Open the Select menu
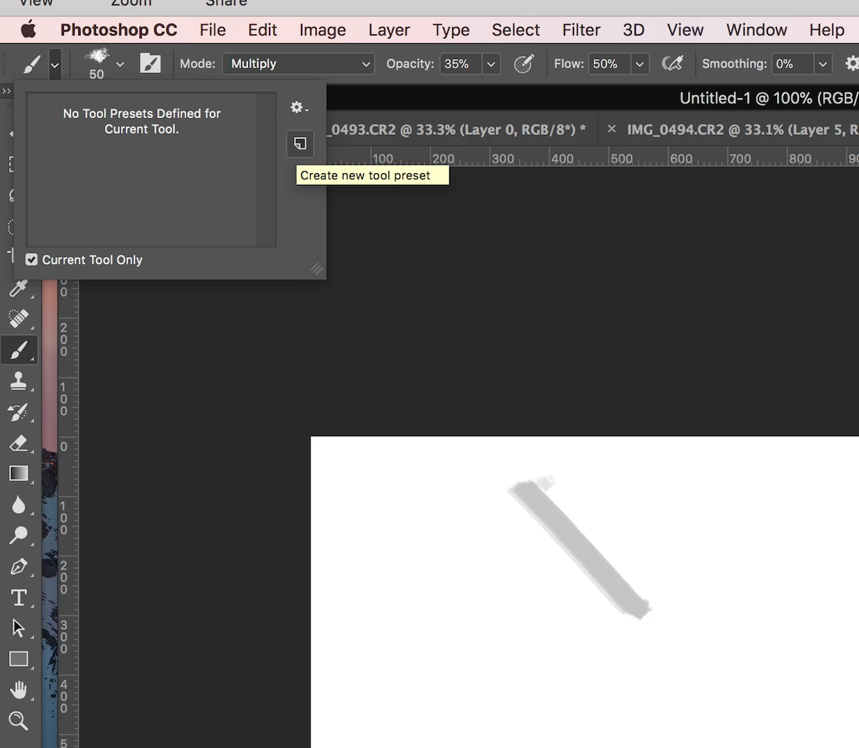The height and width of the screenshot is (748, 859). pos(516,30)
